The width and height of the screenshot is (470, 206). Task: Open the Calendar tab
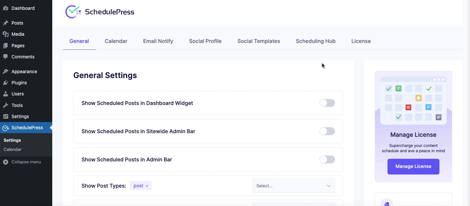coord(116,41)
